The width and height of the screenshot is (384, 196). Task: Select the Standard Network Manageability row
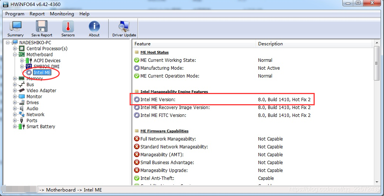[x=252, y=147]
